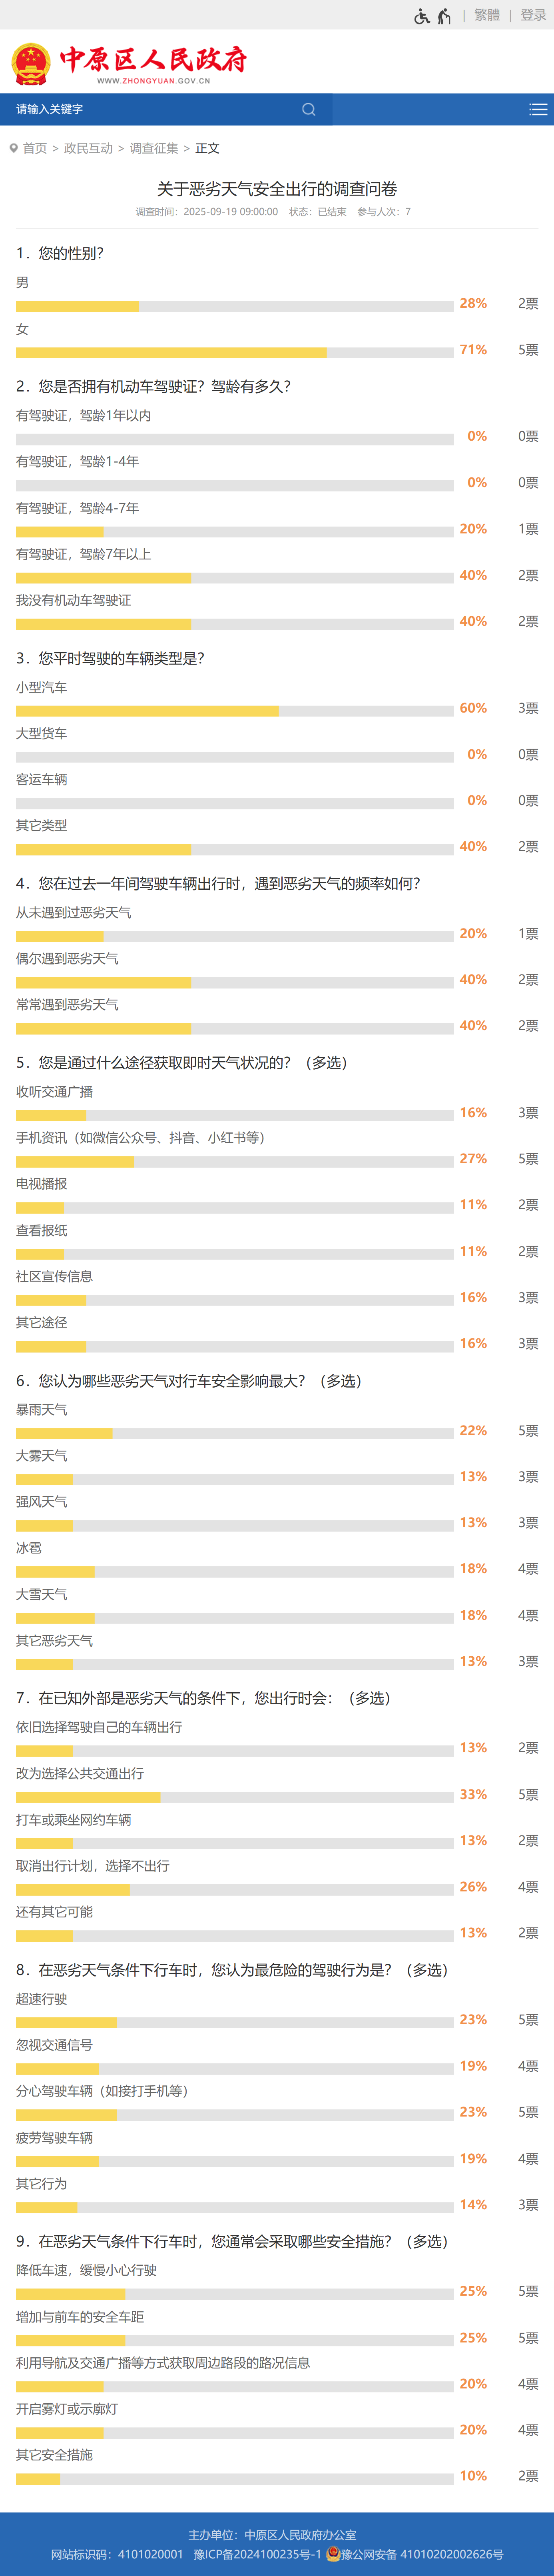Click the 71% progress bar for 女
Screen dimensions: 554x2576
tap(234, 352)
